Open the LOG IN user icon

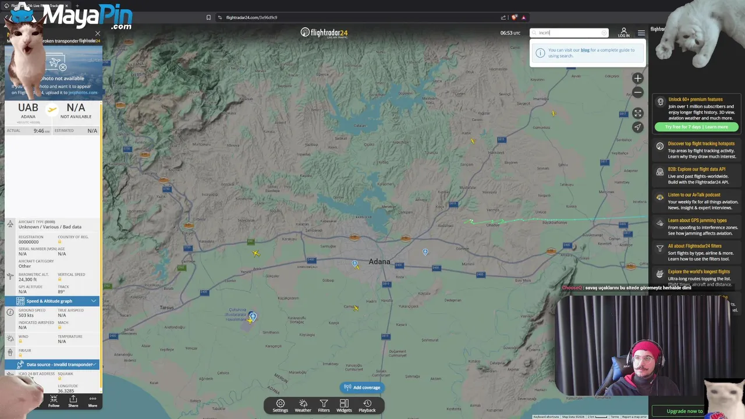click(x=623, y=32)
